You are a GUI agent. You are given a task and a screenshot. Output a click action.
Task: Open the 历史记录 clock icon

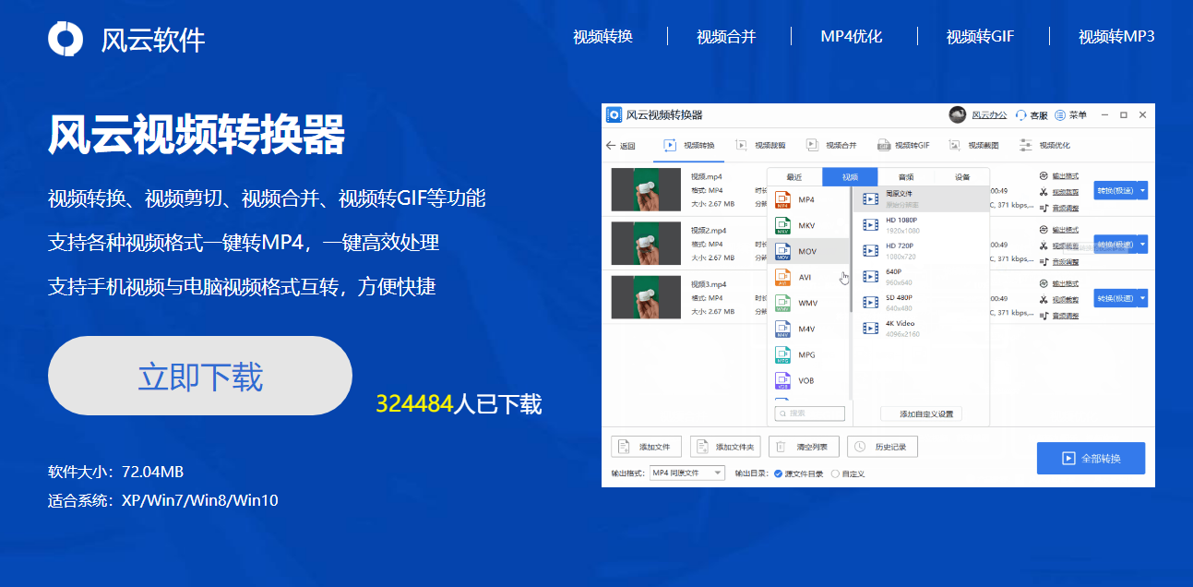coord(859,447)
